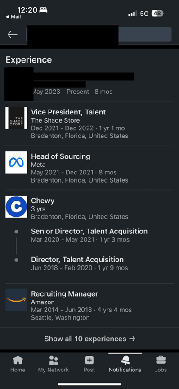Go to the Home tab

18,364
